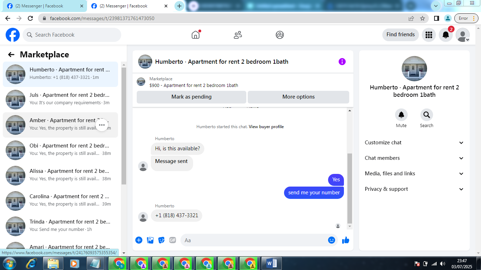Open Microsoft Word from the taskbar
This screenshot has height=270, width=481.
point(272,263)
